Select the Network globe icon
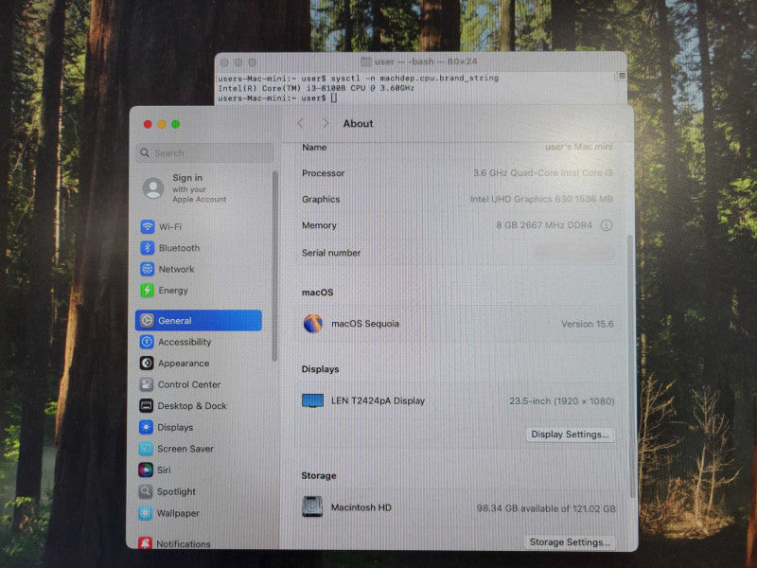Viewport: 757px width, 568px height. pos(148,269)
